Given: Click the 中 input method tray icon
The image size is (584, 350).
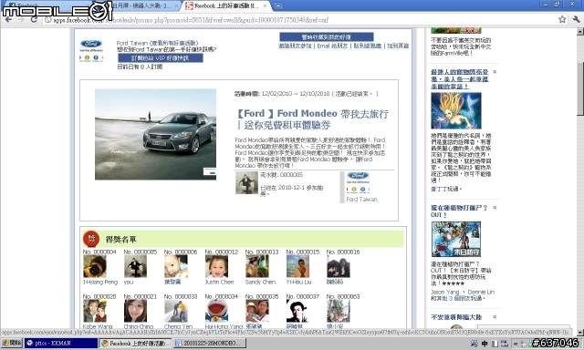Looking at the screenshot, I should pyautogui.click(x=485, y=344).
